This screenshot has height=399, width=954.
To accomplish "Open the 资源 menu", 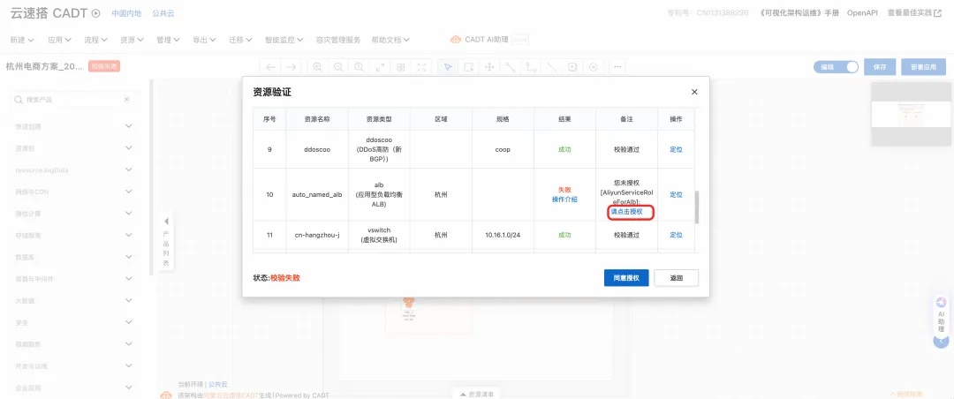I will click(x=132, y=40).
